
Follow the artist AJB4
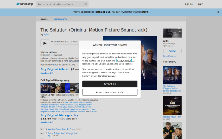(x=172, y=51)
